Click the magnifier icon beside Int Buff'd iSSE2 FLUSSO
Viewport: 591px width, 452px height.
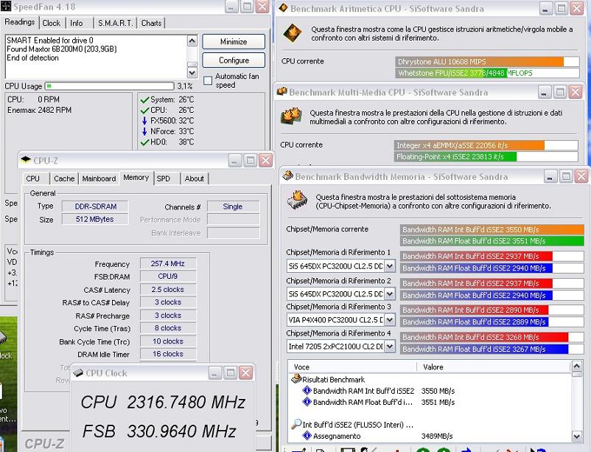coord(296,424)
